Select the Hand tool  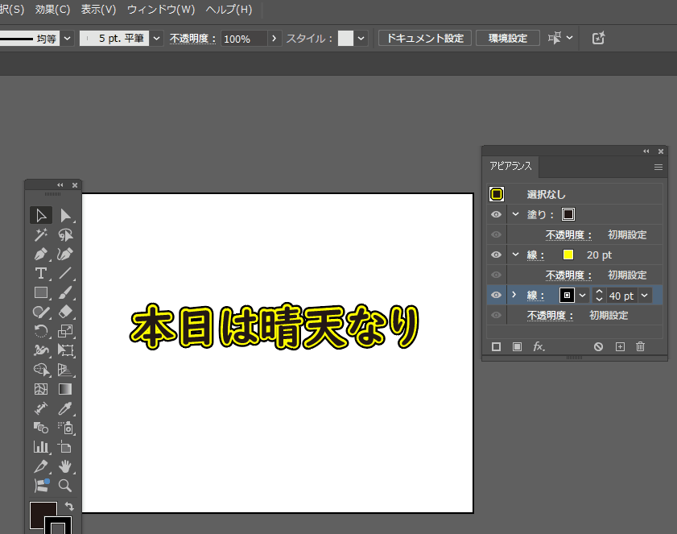click(x=65, y=466)
